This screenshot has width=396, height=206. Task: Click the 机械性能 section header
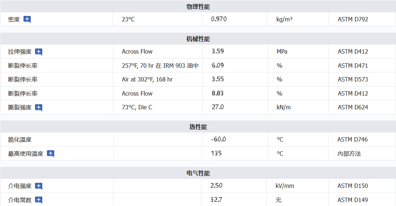198,39
